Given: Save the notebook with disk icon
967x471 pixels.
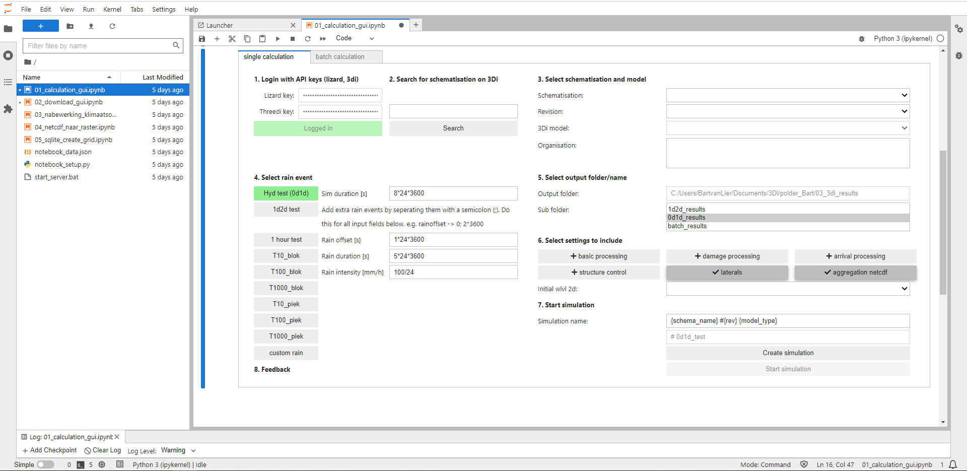Looking at the screenshot, I should click(202, 39).
